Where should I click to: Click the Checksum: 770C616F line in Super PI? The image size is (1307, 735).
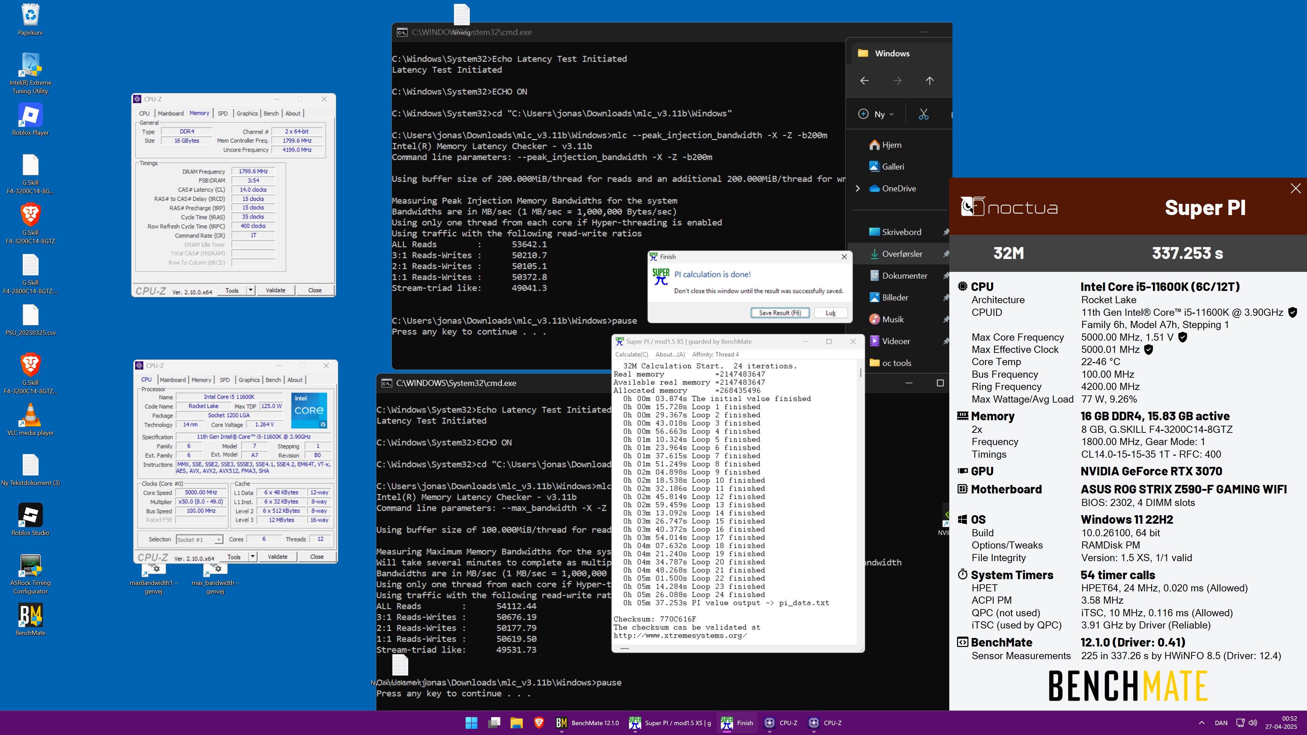coord(655,619)
